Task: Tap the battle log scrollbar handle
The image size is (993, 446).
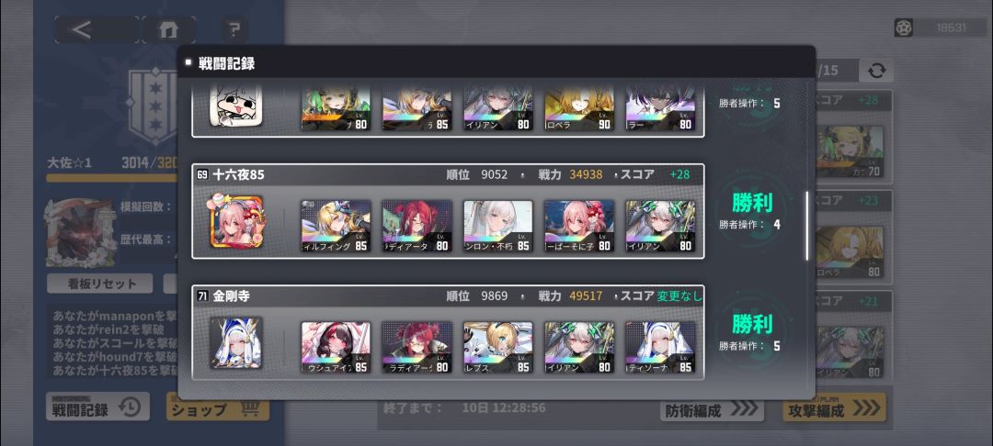Action: click(806, 226)
